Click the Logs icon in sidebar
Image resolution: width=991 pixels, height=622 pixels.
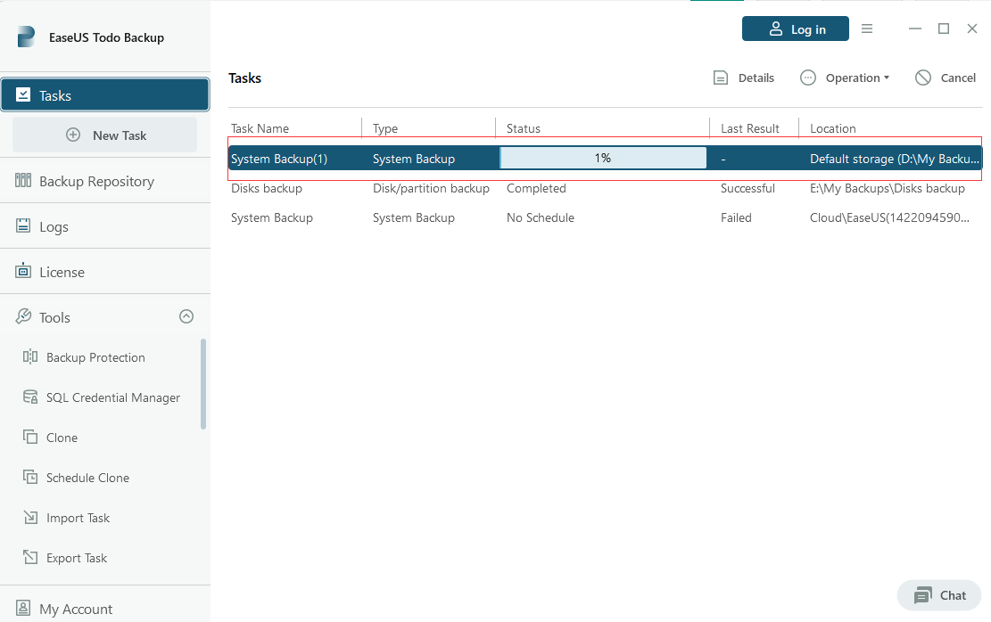tap(23, 225)
